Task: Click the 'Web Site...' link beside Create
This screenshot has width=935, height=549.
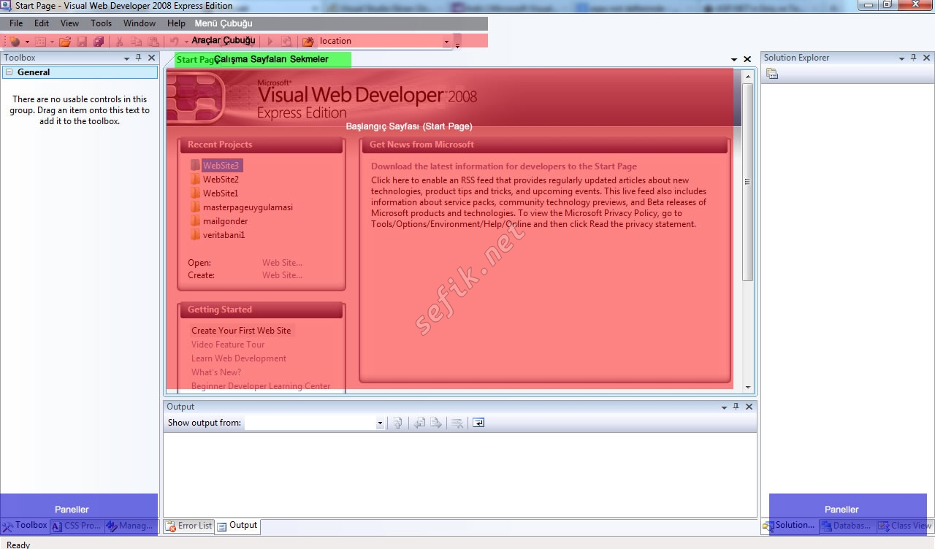Action: (x=282, y=275)
